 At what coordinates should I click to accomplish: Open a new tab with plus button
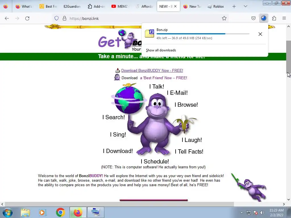234,7
